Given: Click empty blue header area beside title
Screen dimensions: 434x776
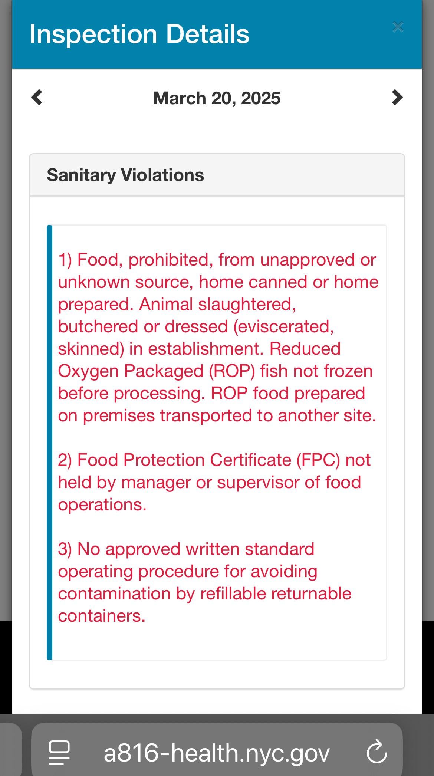Looking at the screenshot, I should 319,34.
